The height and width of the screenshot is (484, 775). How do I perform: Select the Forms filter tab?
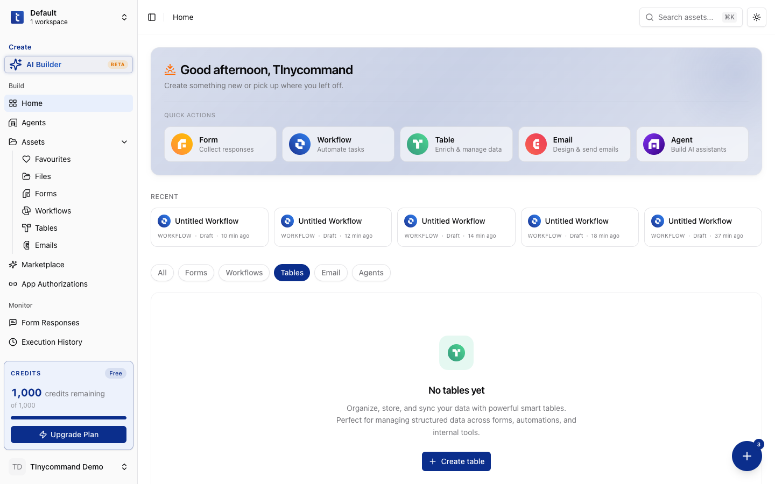click(196, 273)
